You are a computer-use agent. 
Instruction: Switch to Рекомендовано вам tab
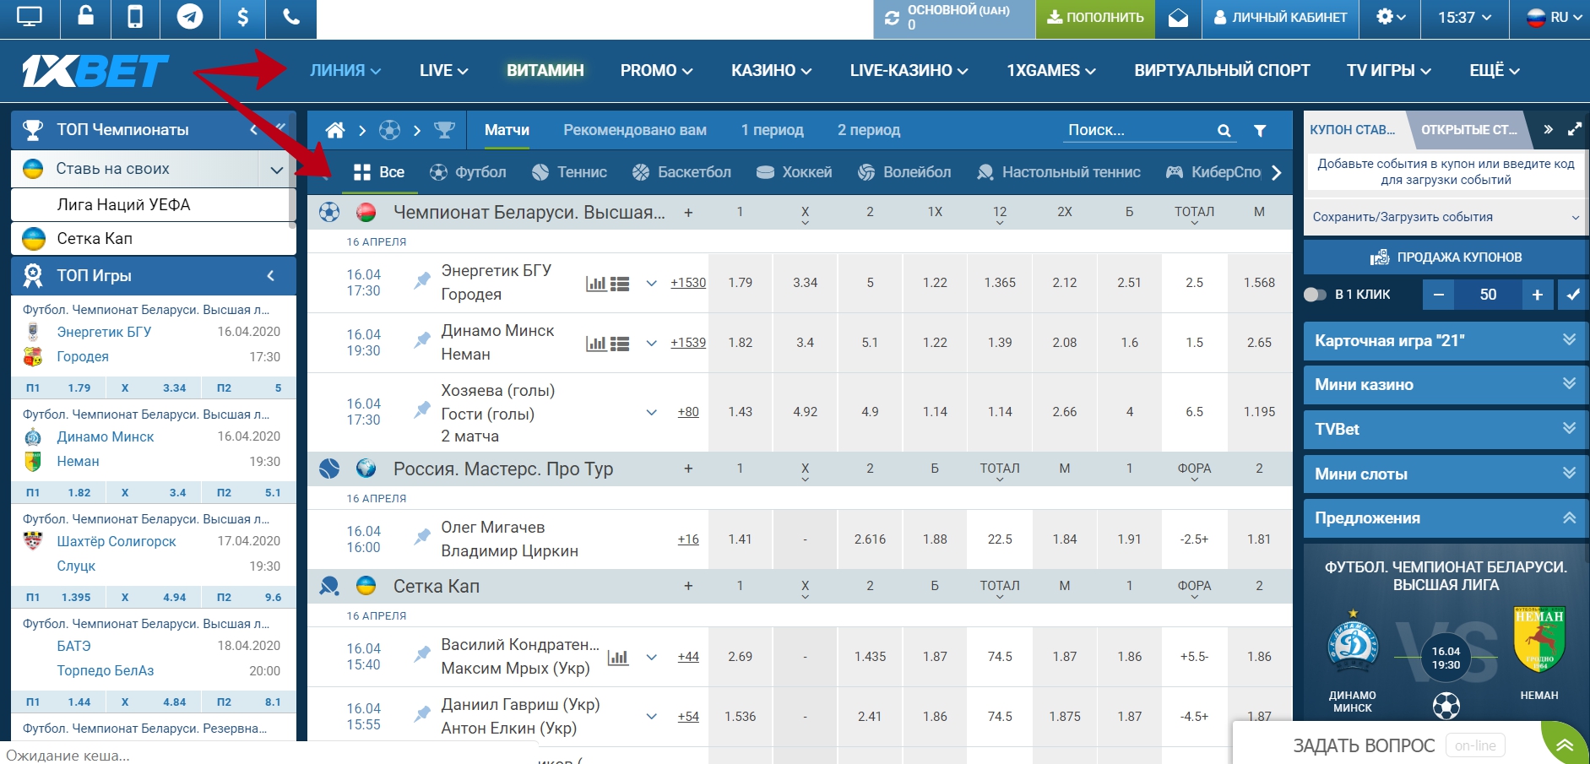[635, 130]
